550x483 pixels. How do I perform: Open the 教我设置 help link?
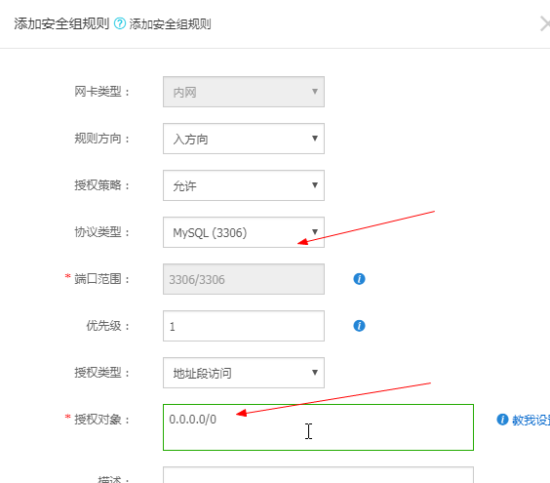pos(530,420)
